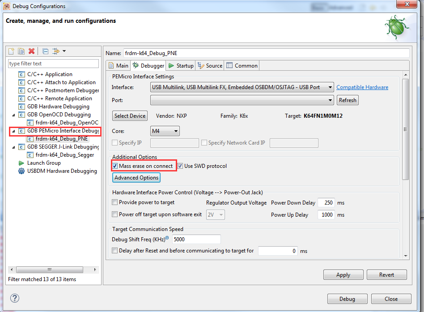Click the frdm-k64_Debug_Segger item icon
424x312 pixels.
pos(30,155)
